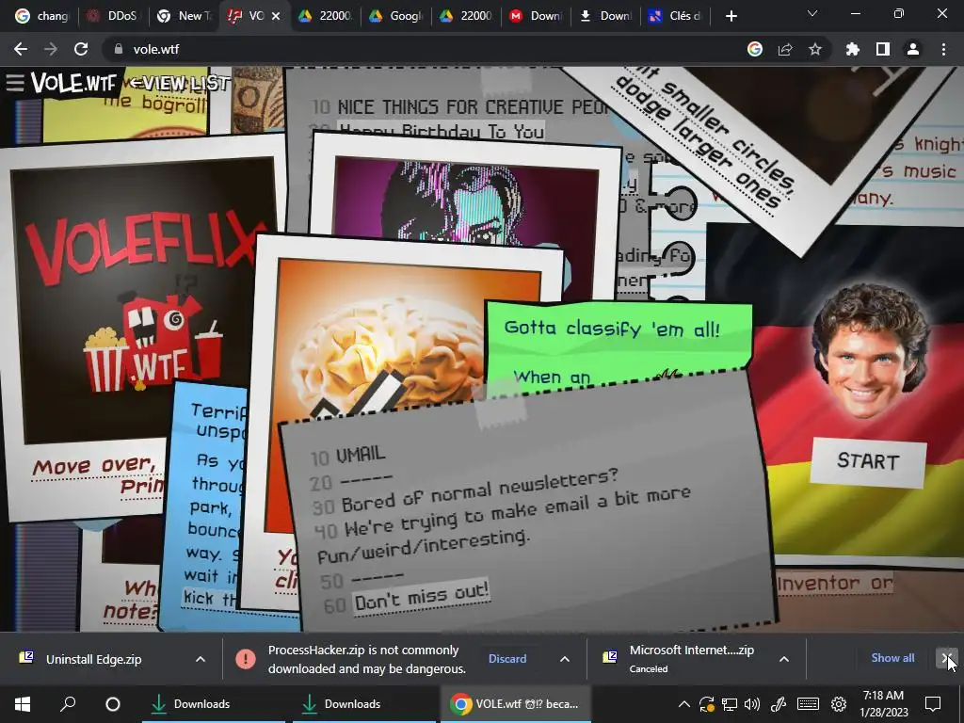Open the notification center icon

pyautogui.click(x=933, y=704)
